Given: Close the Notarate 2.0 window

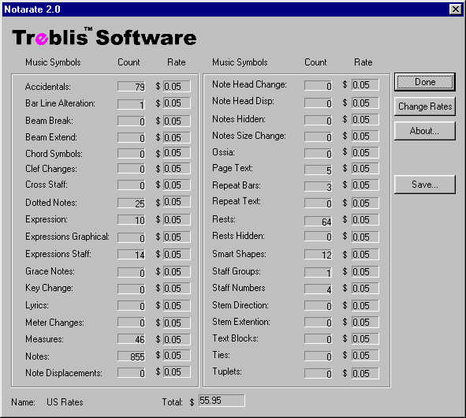Looking at the screenshot, I should click(455, 9).
